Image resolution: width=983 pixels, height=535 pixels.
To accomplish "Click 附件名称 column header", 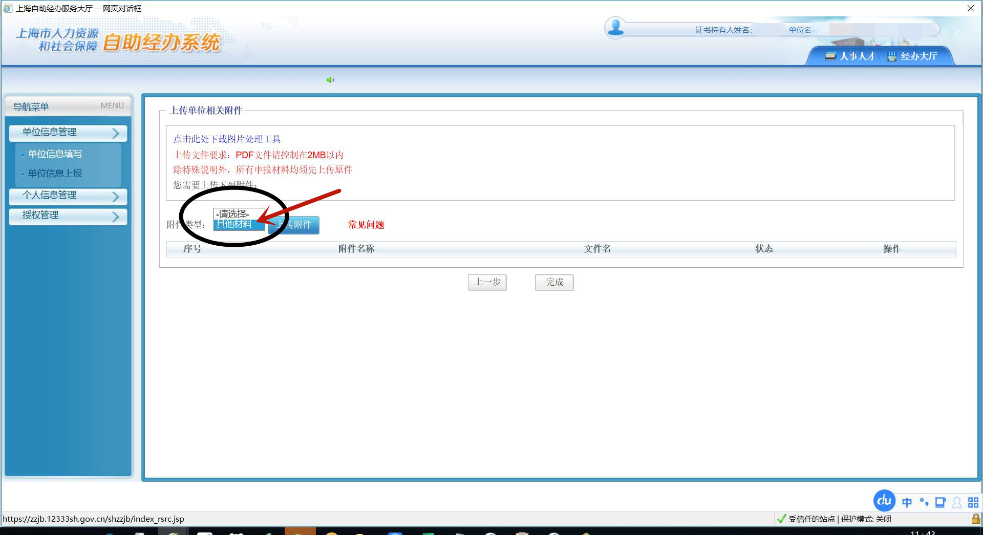I will 356,249.
